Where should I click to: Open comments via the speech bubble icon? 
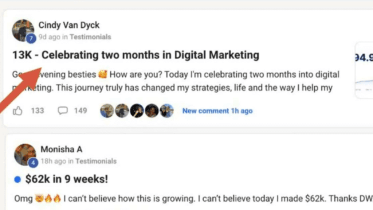pyautogui.click(x=63, y=110)
